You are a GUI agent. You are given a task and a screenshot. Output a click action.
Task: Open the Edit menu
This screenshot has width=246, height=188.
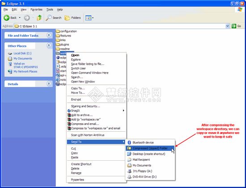pos(14,9)
